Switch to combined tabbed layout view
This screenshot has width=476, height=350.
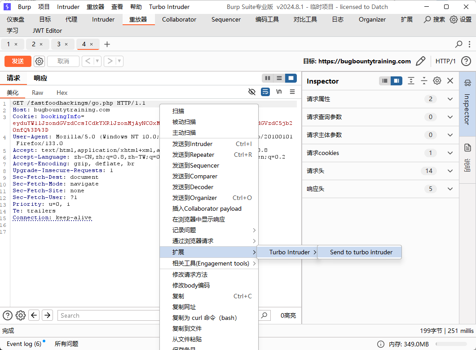pos(291,78)
